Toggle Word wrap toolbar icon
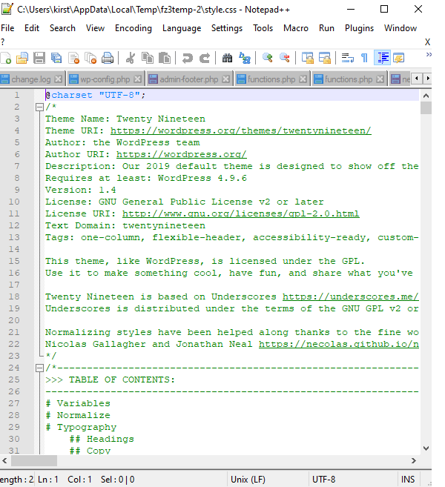445x487 pixels. tap(347, 58)
